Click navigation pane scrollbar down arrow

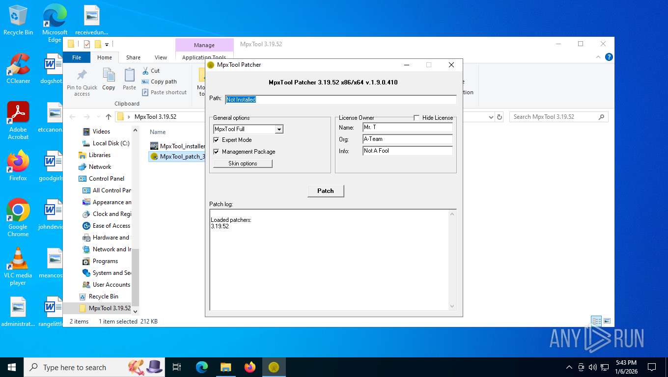(x=136, y=311)
